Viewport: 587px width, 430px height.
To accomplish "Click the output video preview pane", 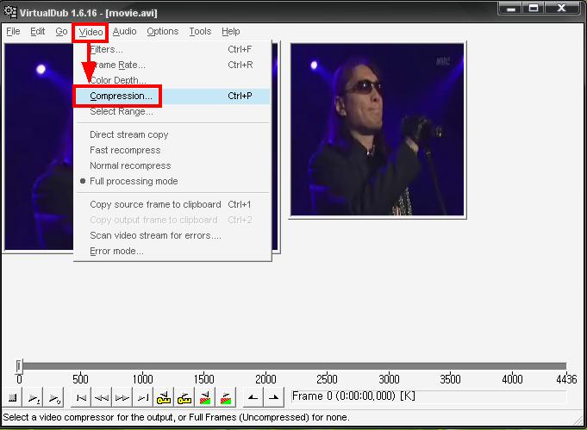I will coord(378,129).
